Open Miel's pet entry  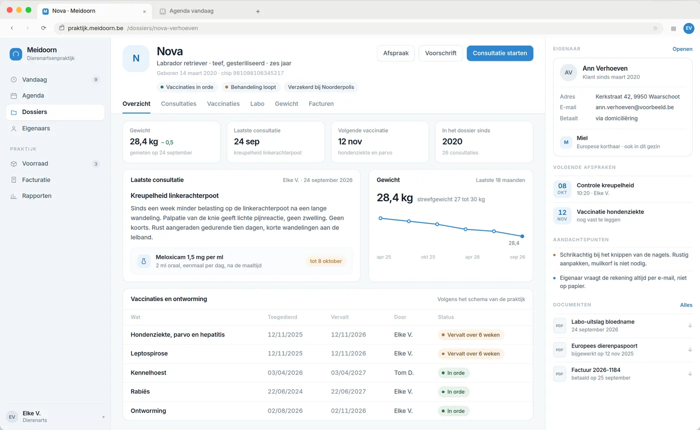[x=623, y=142]
